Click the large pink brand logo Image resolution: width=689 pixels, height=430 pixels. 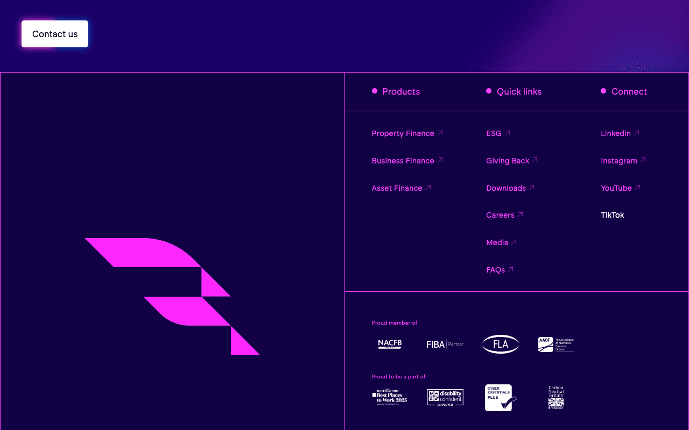(x=172, y=296)
